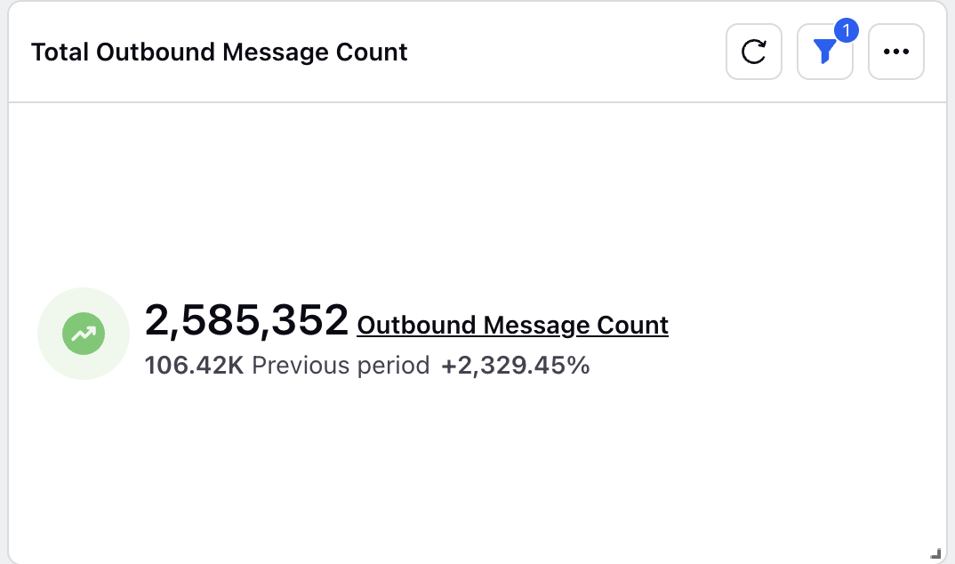Click the green upward trend arrow icon
Image resolution: width=955 pixels, height=564 pixels.
click(84, 334)
